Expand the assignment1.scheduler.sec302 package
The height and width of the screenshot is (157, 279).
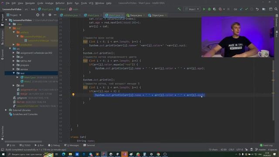click(x=14, y=53)
